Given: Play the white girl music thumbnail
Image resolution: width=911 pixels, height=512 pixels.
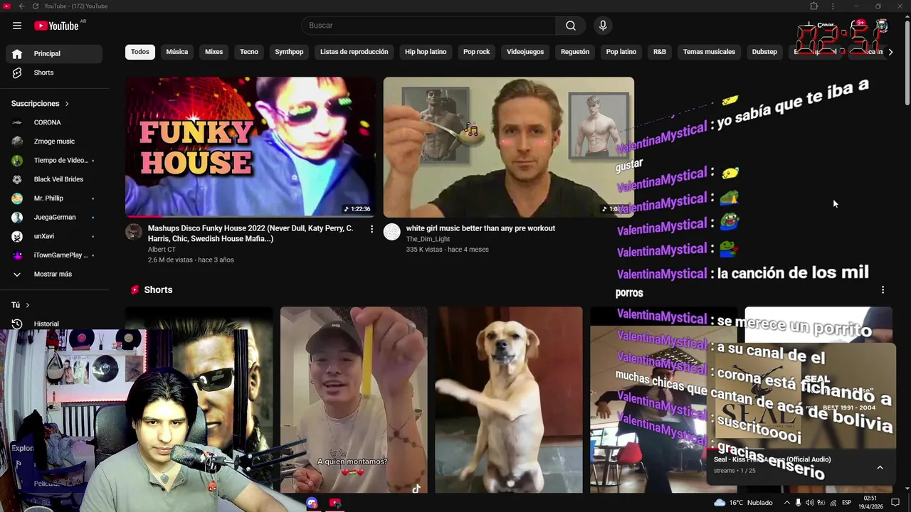Looking at the screenshot, I should click(x=508, y=146).
